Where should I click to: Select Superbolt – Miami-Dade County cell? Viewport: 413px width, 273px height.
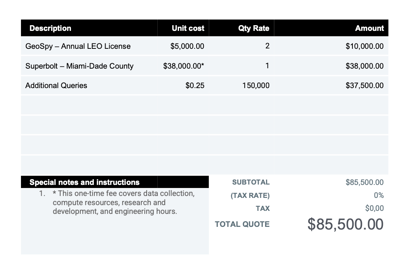click(79, 66)
